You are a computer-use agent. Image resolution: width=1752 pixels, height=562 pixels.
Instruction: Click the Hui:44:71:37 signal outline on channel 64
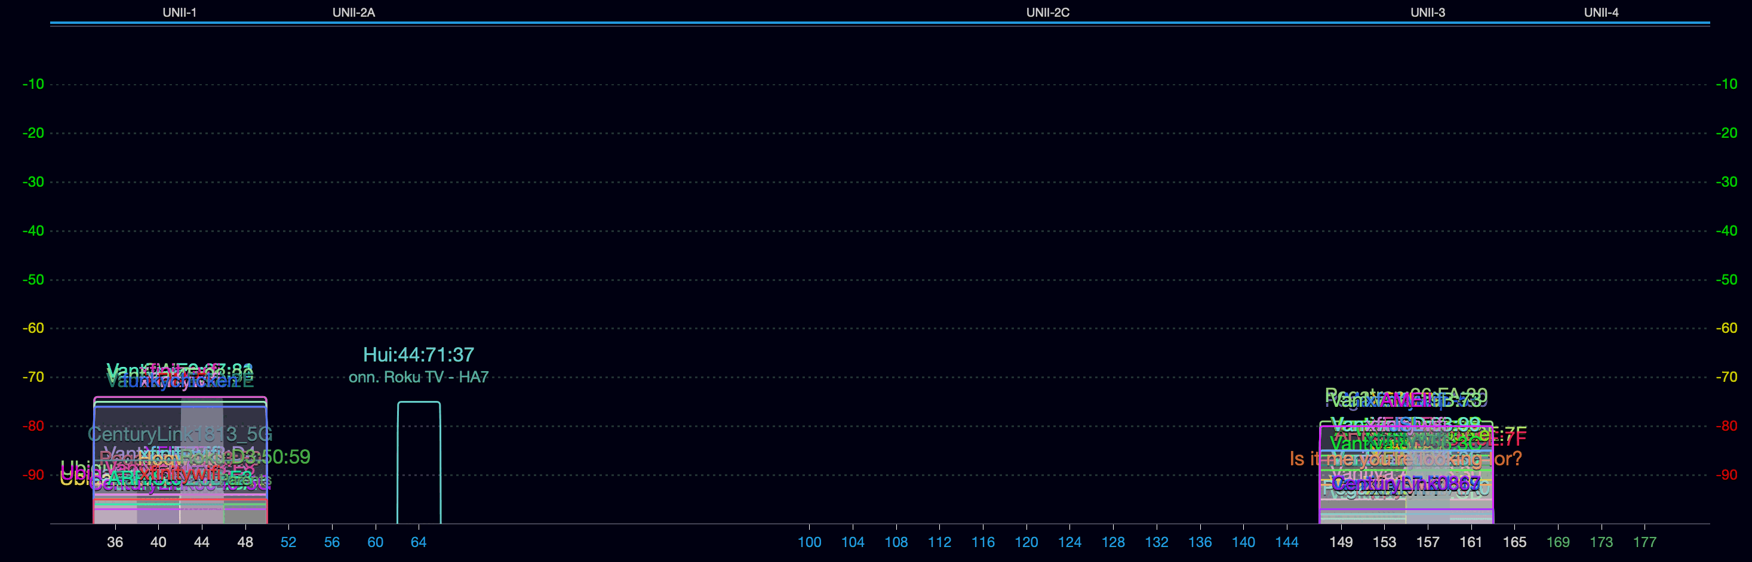419,462
